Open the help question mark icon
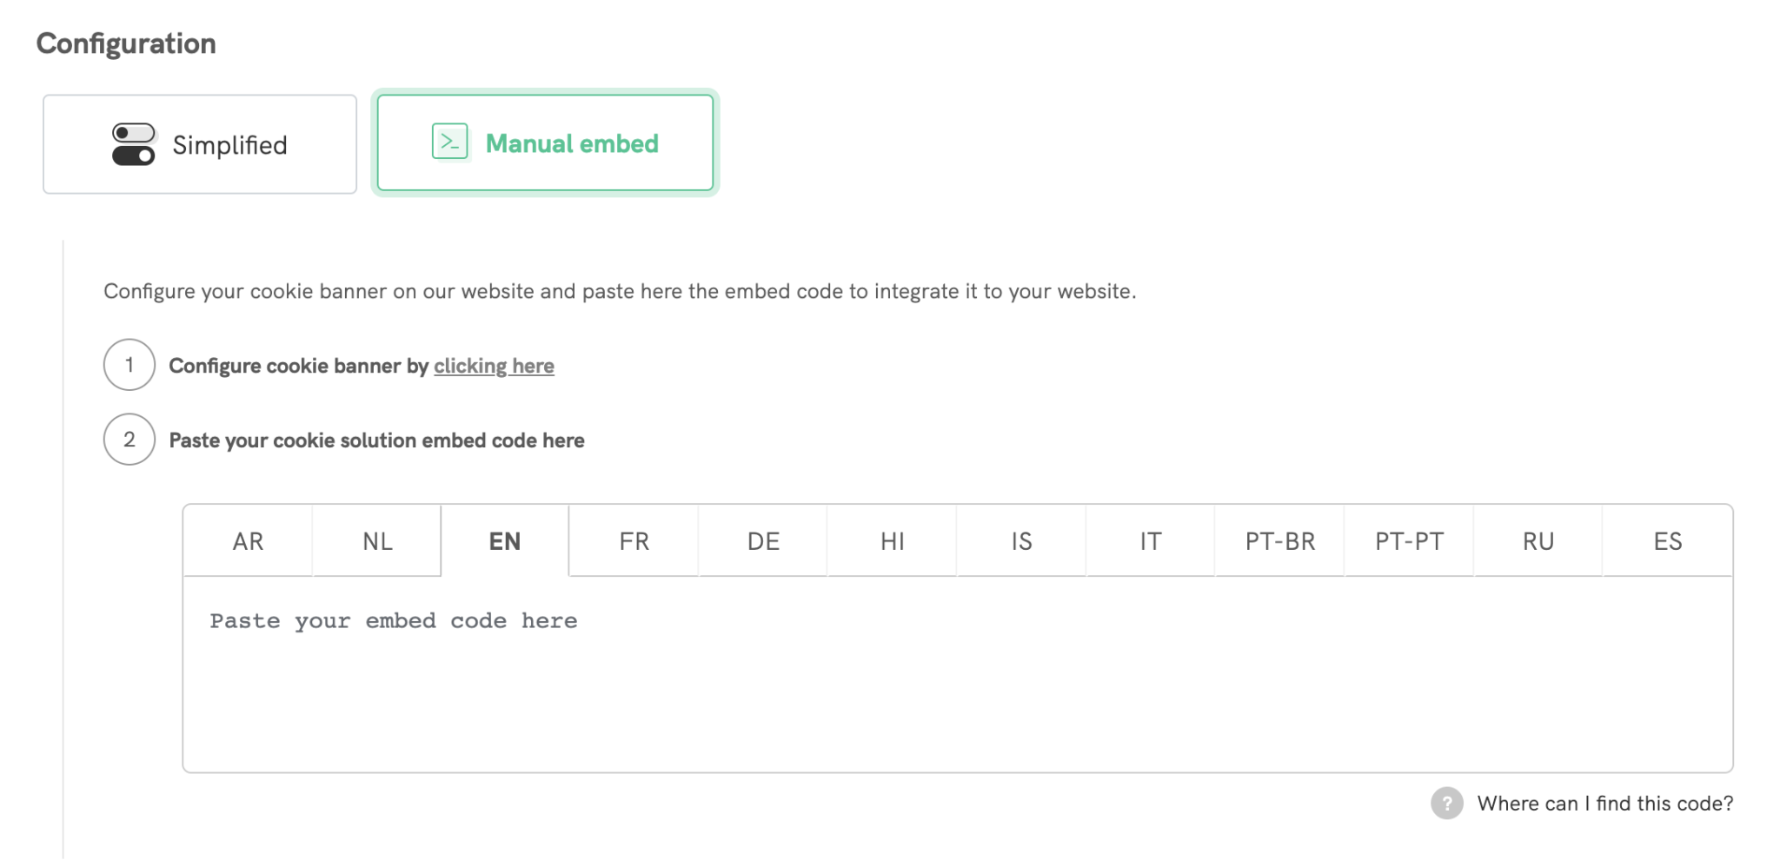Viewport: 1780px width, 867px height. (x=1446, y=804)
